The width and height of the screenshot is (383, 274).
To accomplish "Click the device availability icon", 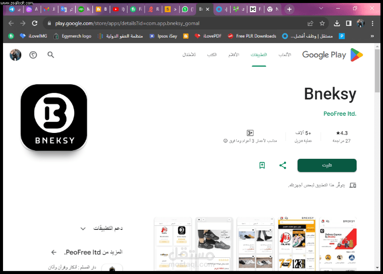I will (353, 185).
